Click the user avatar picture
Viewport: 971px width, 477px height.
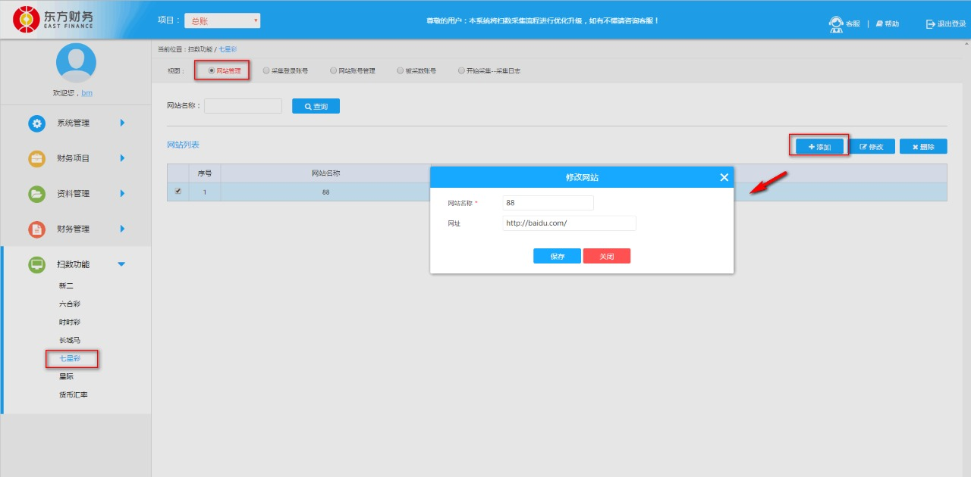click(76, 63)
